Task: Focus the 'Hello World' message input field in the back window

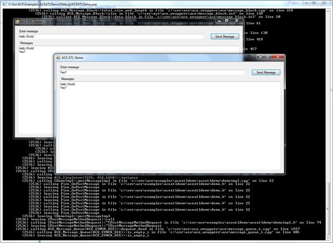Action: (x=111, y=37)
